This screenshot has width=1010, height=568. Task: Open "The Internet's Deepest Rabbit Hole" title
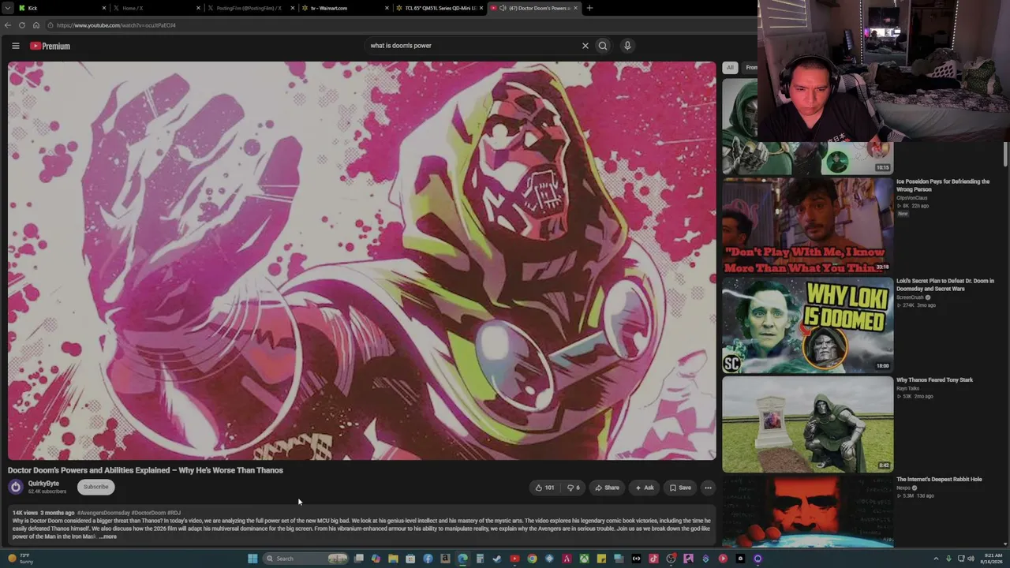tap(939, 480)
